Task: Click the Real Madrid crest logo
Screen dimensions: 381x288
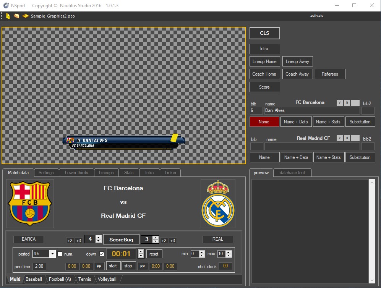Action: click(218, 203)
